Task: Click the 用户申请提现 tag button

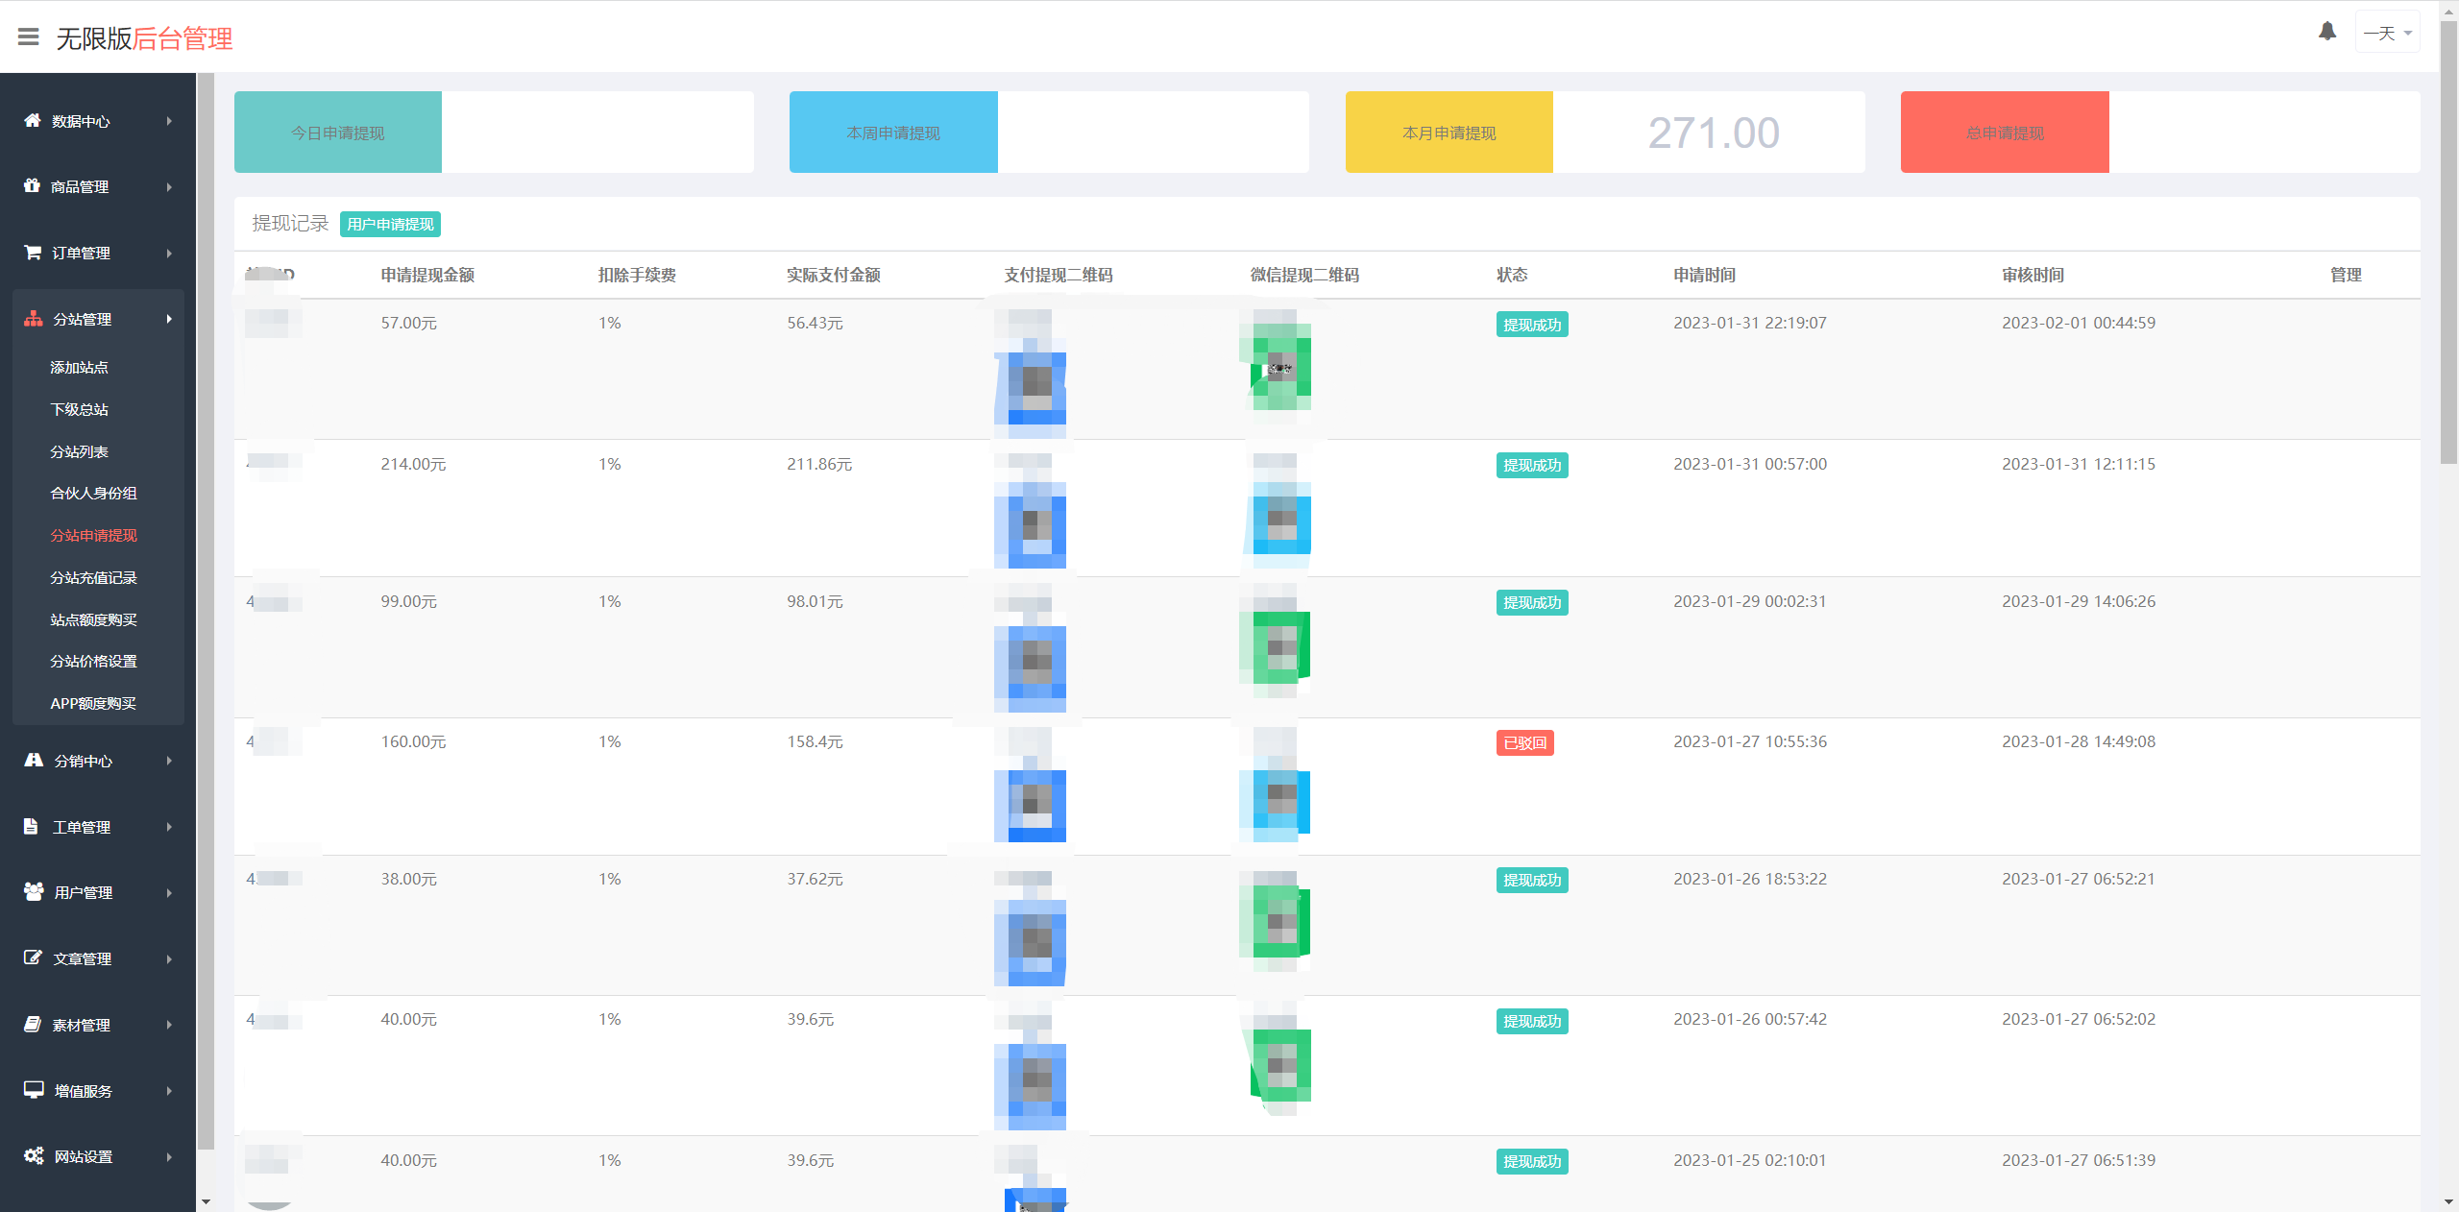Action: click(390, 224)
